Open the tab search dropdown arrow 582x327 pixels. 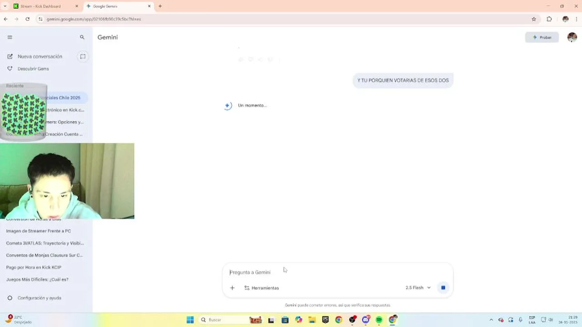pos(5,6)
